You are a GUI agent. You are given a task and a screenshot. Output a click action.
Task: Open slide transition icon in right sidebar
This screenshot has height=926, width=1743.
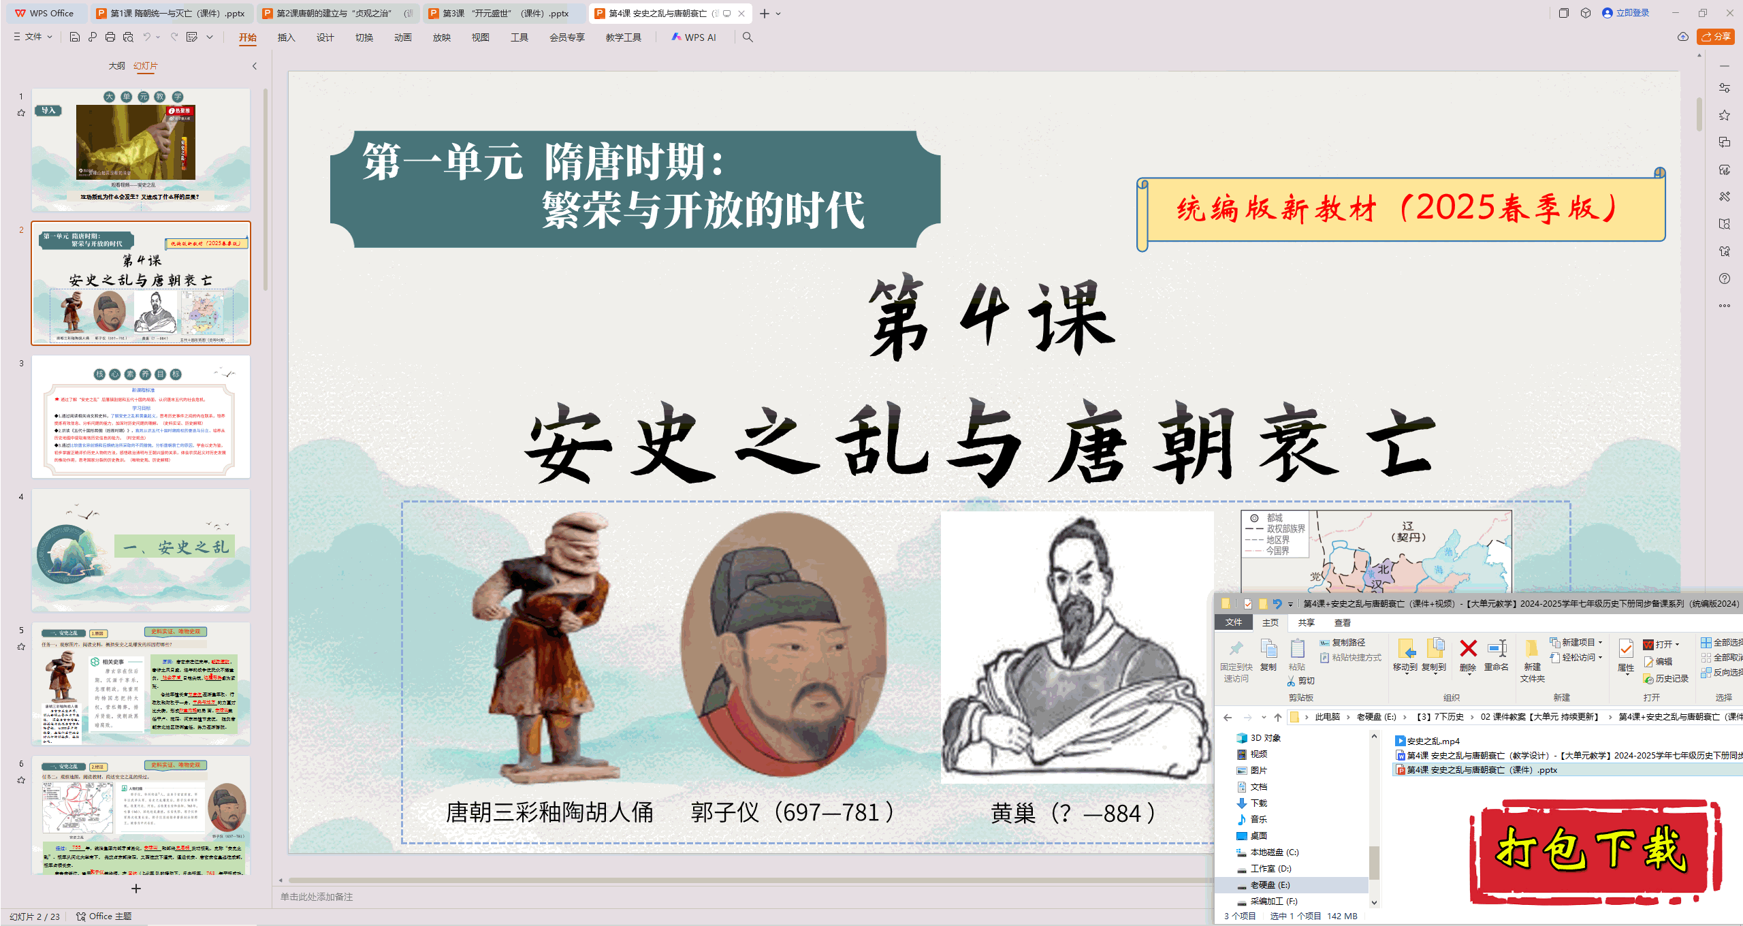pos(1724,142)
